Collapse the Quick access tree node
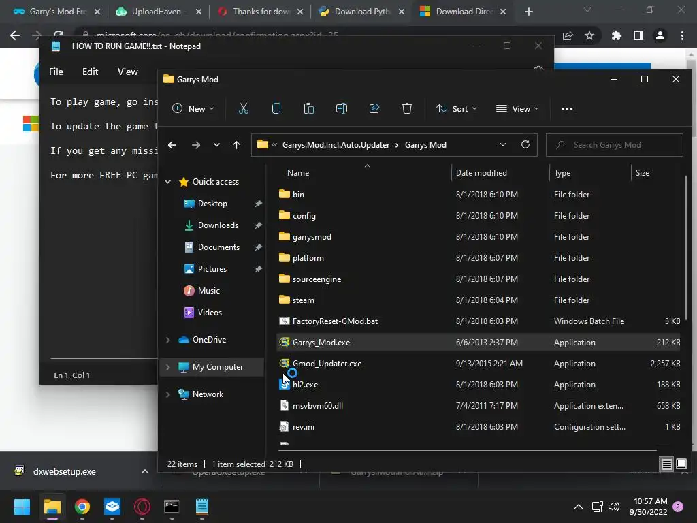Image resolution: width=697 pixels, height=523 pixels. (x=168, y=181)
